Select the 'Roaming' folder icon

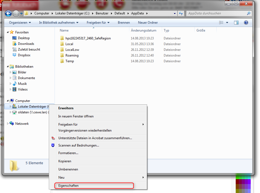tap(62, 55)
